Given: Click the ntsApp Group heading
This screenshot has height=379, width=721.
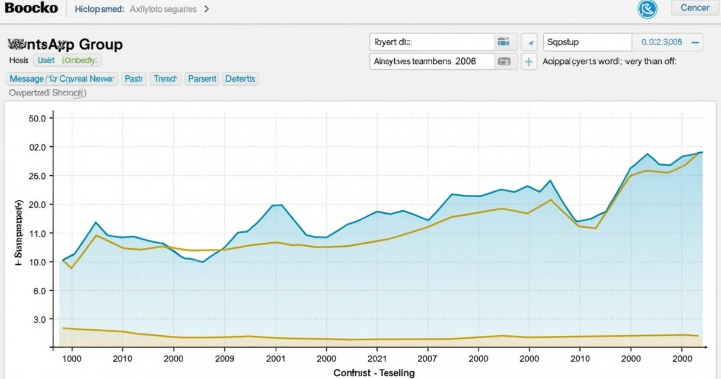Looking at the screenshot, I should (65, 44).
